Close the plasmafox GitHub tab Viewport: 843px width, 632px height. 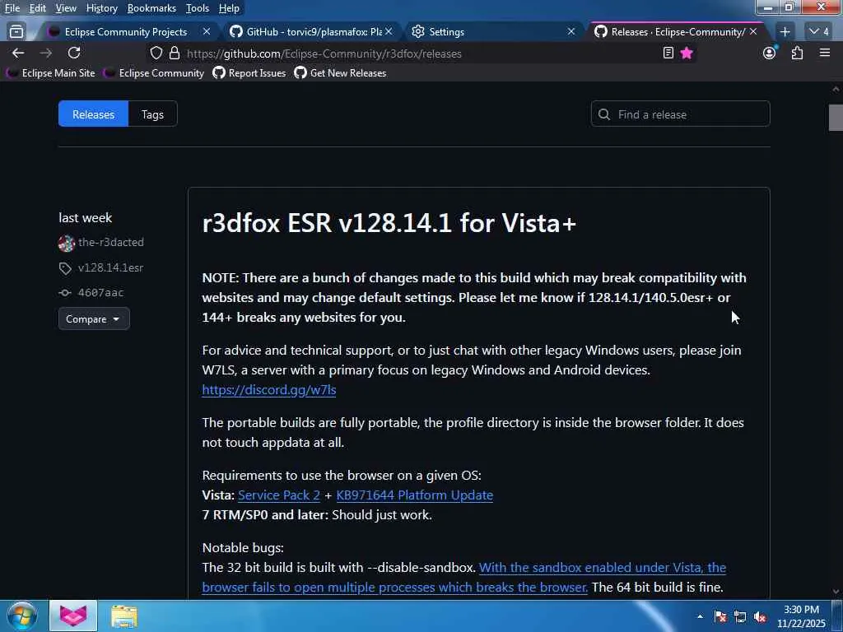(x=389, y=32)
